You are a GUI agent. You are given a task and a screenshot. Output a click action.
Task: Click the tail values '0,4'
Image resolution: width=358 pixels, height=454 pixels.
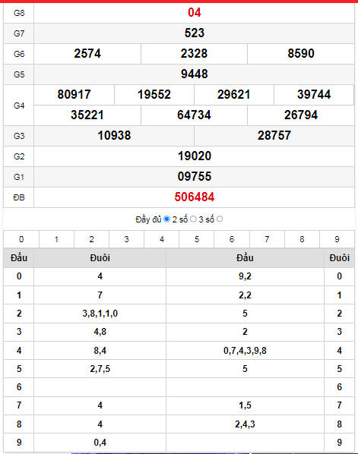100,443
